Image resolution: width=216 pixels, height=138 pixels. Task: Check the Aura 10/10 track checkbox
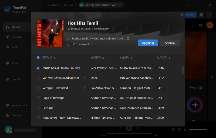(x=38, y=118)
